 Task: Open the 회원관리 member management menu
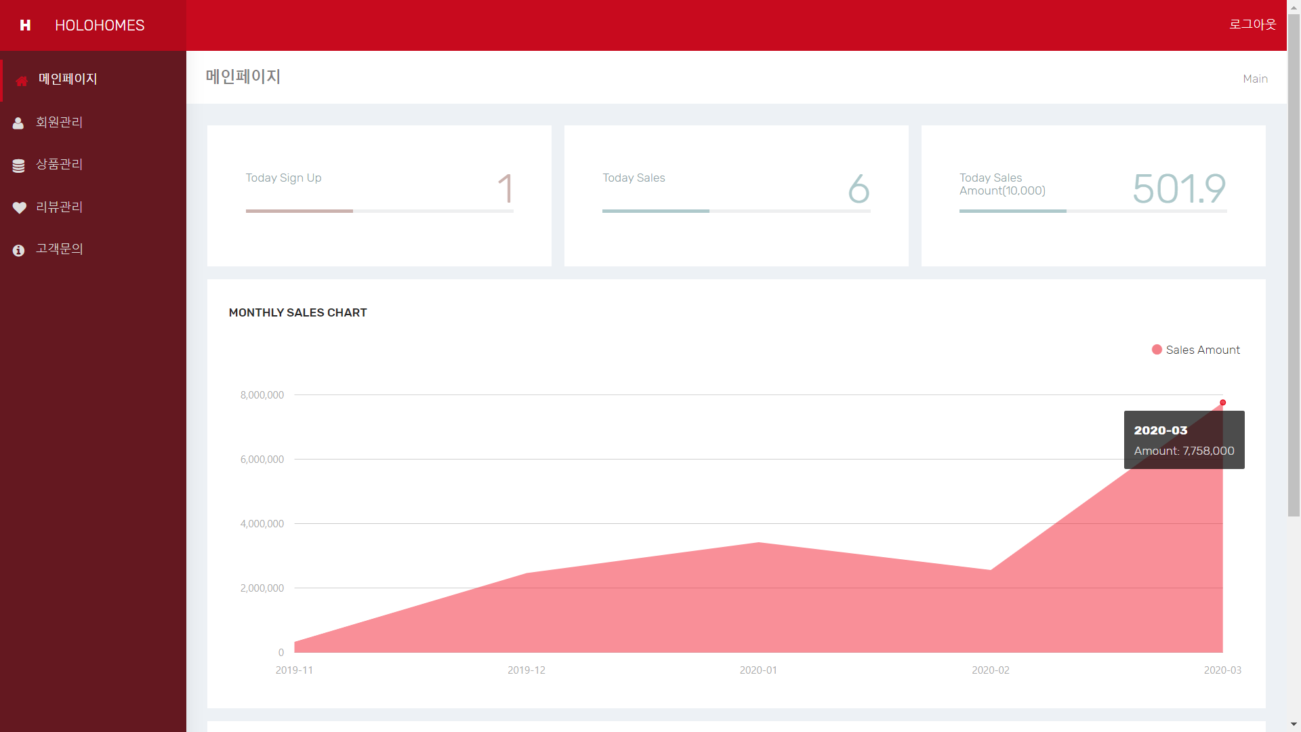coord(59,122)
